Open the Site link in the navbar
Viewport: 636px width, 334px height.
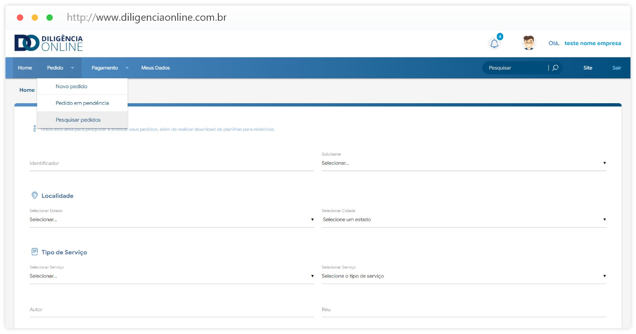coord(587,68)
